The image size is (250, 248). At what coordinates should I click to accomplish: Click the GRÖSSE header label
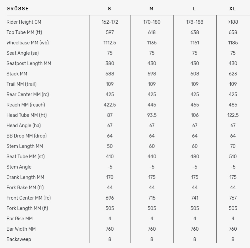click(x=18, y=9)
